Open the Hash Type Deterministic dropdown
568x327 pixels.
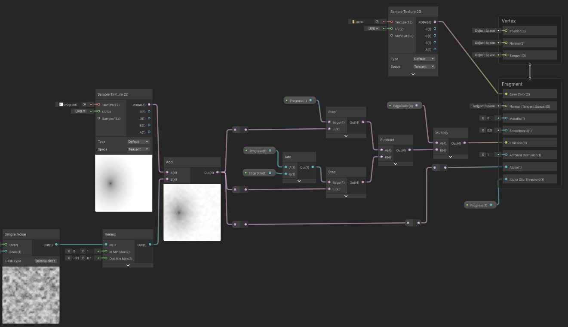pyautogui.click(x=46, y=261)
